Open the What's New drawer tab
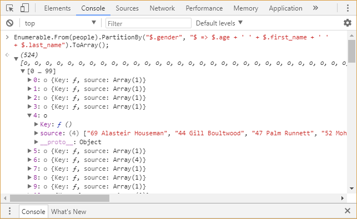 68,212
